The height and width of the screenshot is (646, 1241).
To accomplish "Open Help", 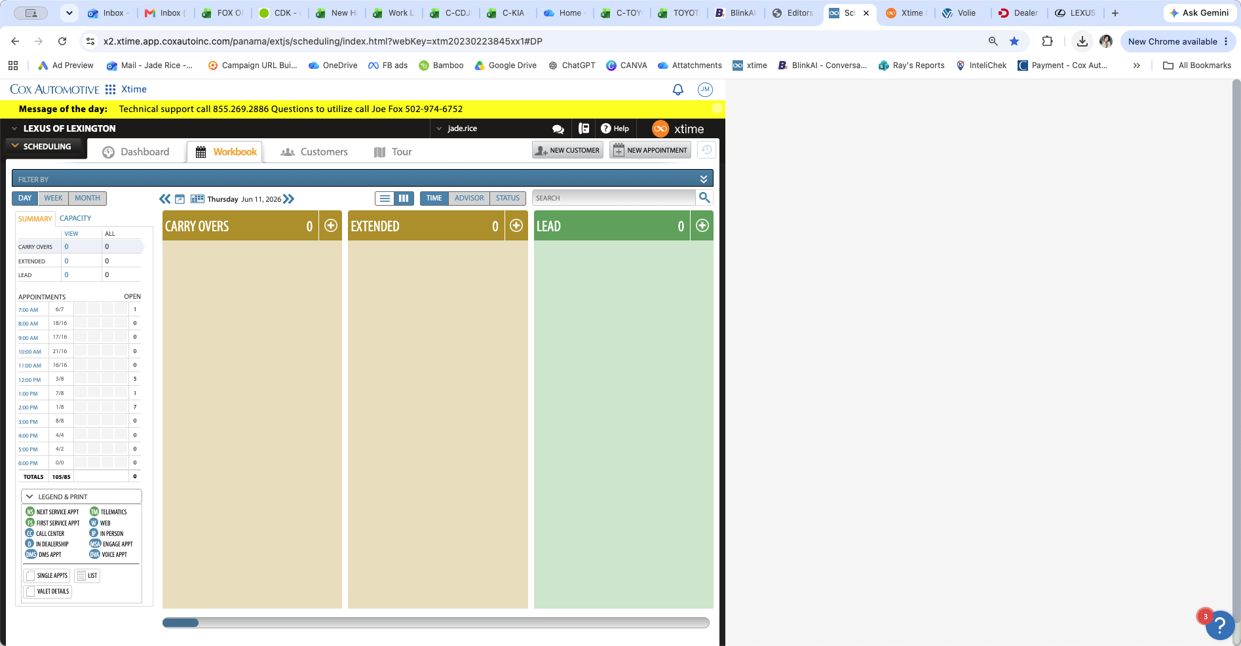I will (x=615, y=128).
